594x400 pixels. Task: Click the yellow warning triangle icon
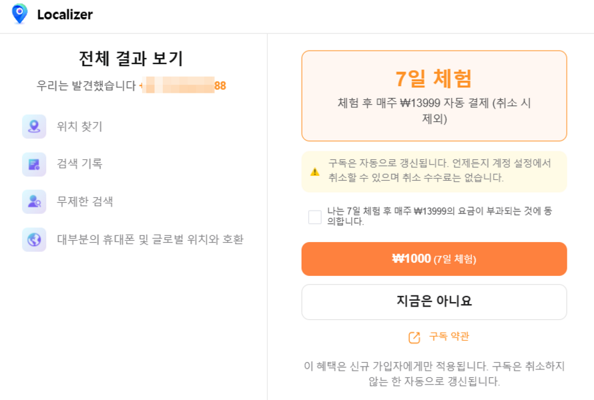tap(315, 172)
